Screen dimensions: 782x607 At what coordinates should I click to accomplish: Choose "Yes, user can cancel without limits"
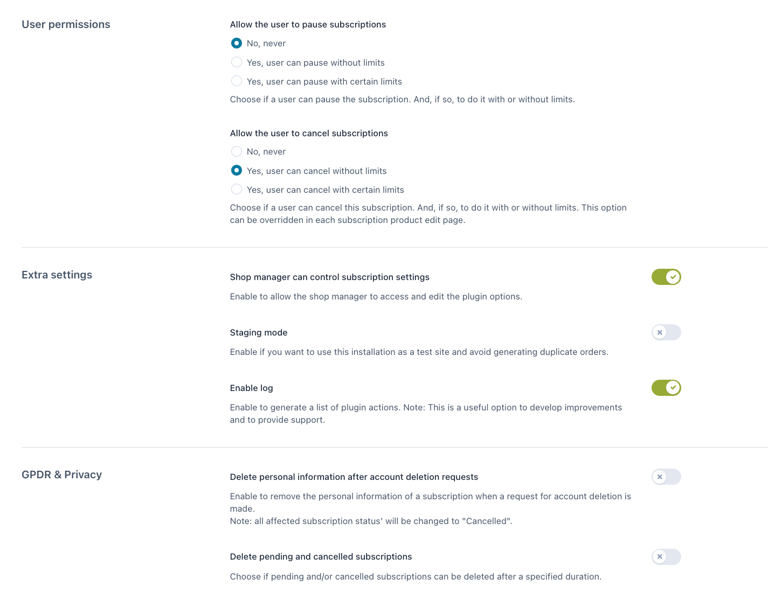[237, 171]
